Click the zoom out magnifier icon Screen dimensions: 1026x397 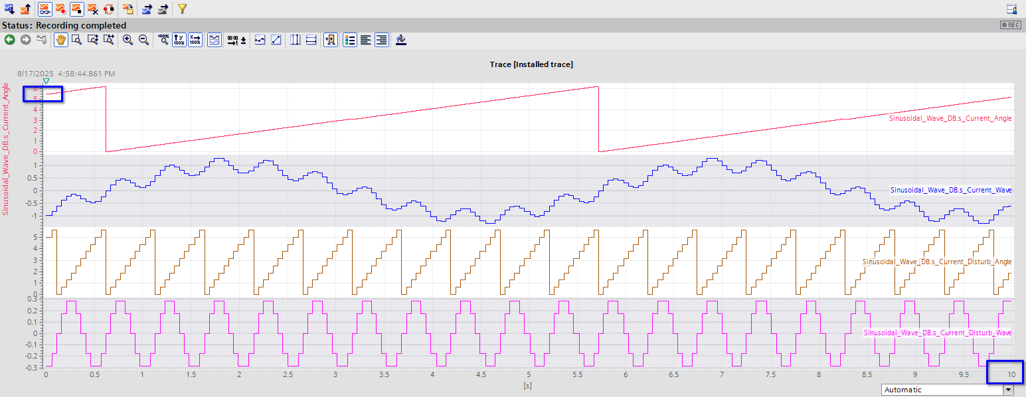coord(143,40)
